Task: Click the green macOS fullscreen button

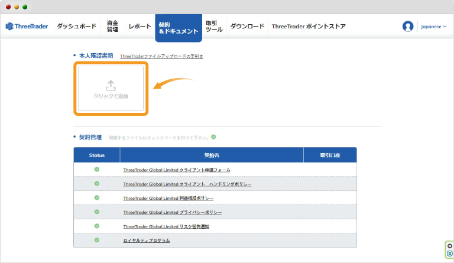Action: coord(25,7)
